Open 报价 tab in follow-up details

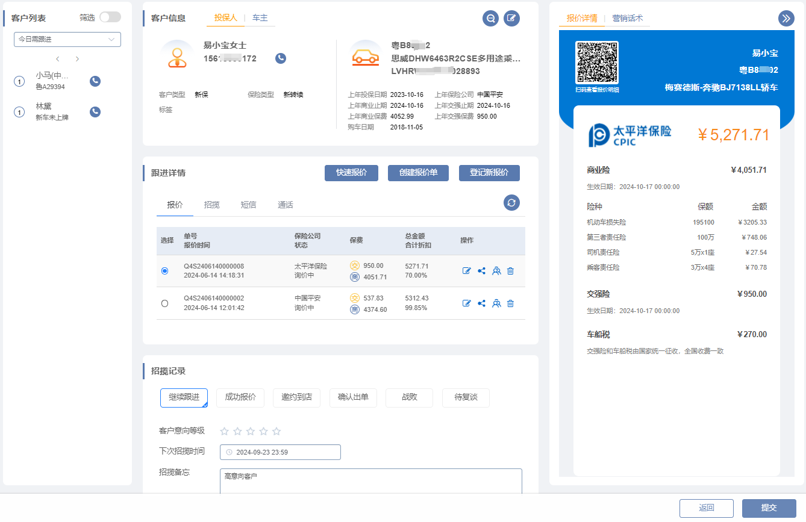click(x=175, y=205)
